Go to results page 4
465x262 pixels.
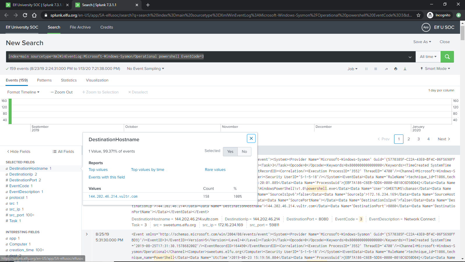428,139
